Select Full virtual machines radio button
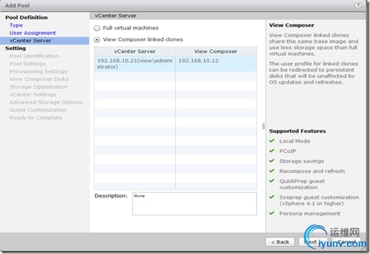 (x=97, y=28)
